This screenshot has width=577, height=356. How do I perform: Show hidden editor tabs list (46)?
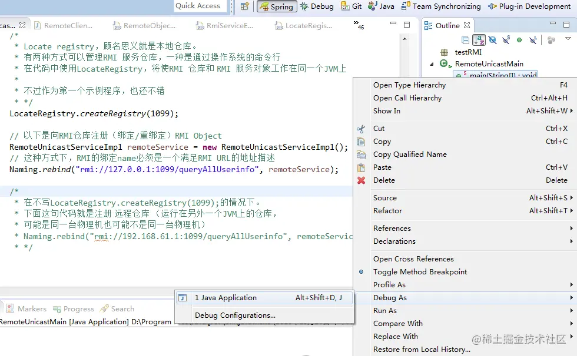click(359, 25)
